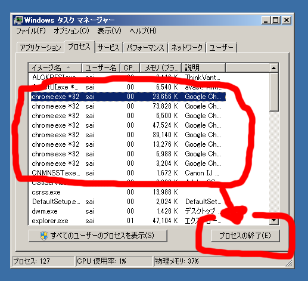Select the process row with 6,540 K
Screen dimensions: 308x281
pyautogui.click(x=128, y=87)
